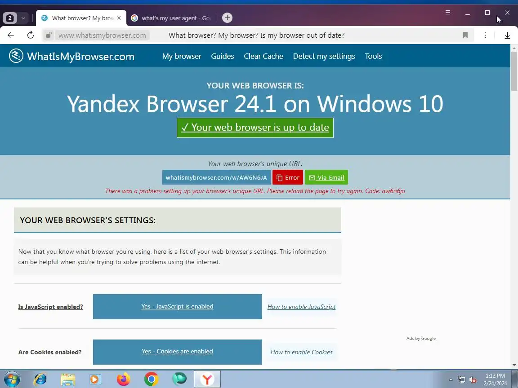Click the Ads by Google label
Screen dimensions: 518x388
(421, 339)
